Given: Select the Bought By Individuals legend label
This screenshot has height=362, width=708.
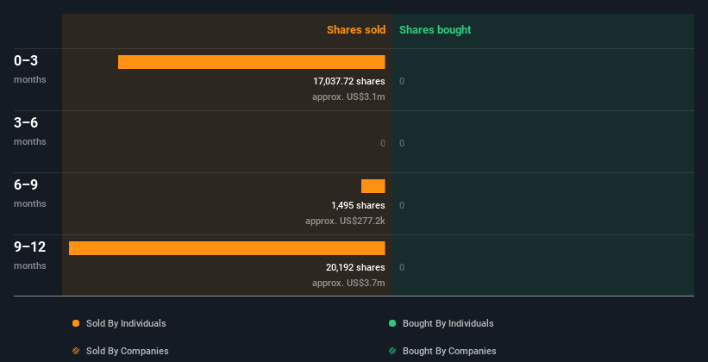Looking at the screenshot, I should click(448, 323).
